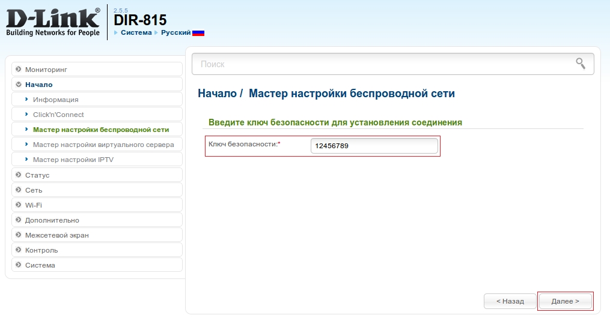
Task: Open the Информация page
Action: pyautogui.click(x=56, y=100)
